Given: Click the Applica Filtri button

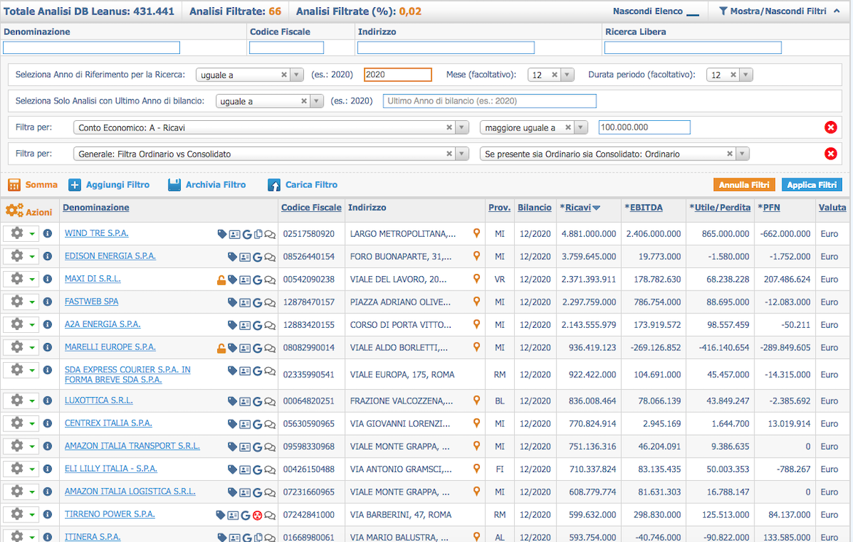Looking at the screenshot, I should click(x=811, y=185).
